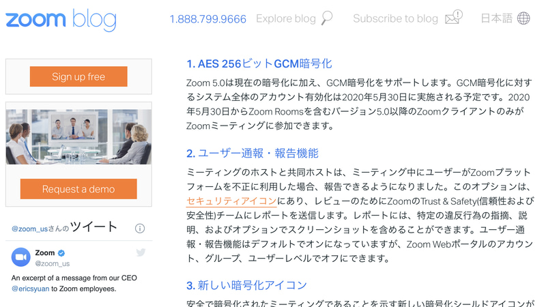The image size is (546, 307).
Task: Click the Sign up free button
Action: pyautogui.click(x=78, y=76)
